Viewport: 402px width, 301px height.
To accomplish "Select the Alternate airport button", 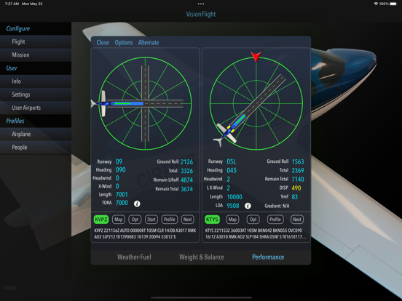I will pos(149,42).
